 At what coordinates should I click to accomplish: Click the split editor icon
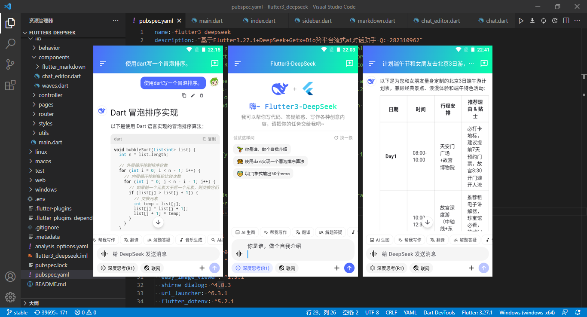click(x=566, y=21)
